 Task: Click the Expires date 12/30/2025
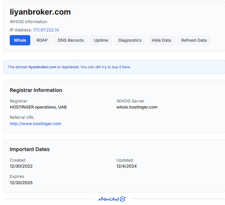[x=21, y=182]
